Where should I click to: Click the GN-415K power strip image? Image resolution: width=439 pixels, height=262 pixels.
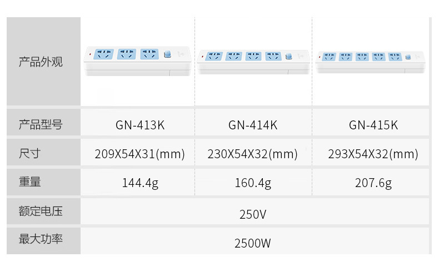pyautogui.click(x=371, y=60)
